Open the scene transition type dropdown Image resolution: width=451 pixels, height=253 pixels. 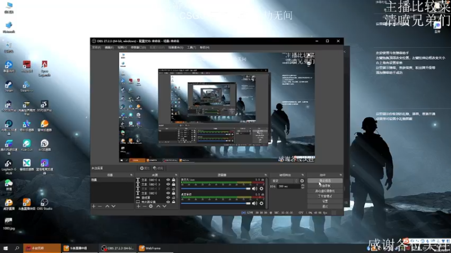point(285,180)
